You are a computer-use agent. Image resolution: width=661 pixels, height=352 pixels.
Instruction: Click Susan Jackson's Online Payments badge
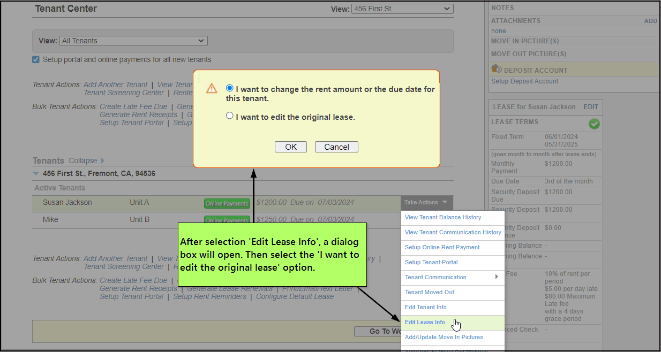point(227,203)
